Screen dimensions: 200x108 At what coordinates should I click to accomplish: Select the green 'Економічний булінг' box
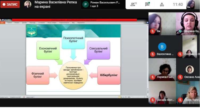click(x=48, y=50)
